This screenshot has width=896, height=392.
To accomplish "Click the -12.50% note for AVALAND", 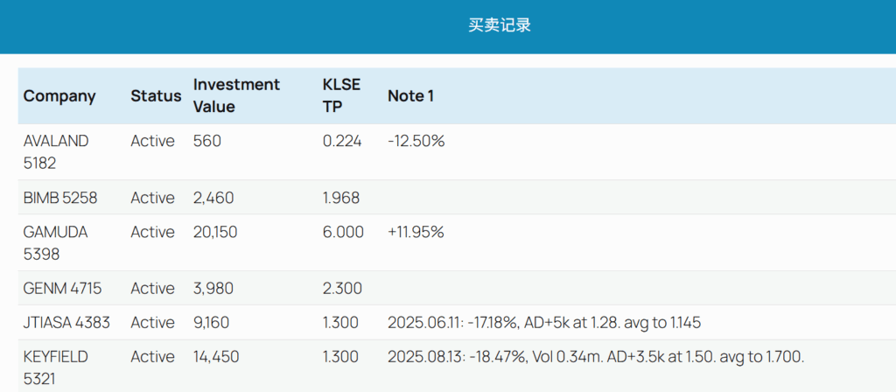I will [416, 141].
